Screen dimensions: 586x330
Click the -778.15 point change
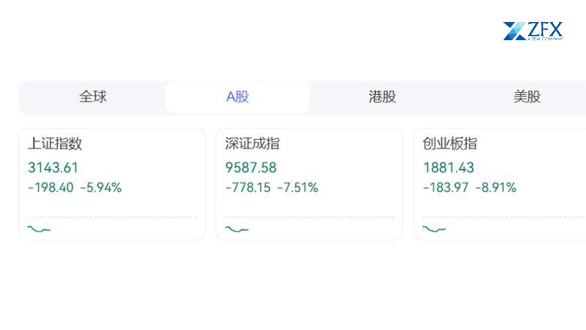(248, 188)
